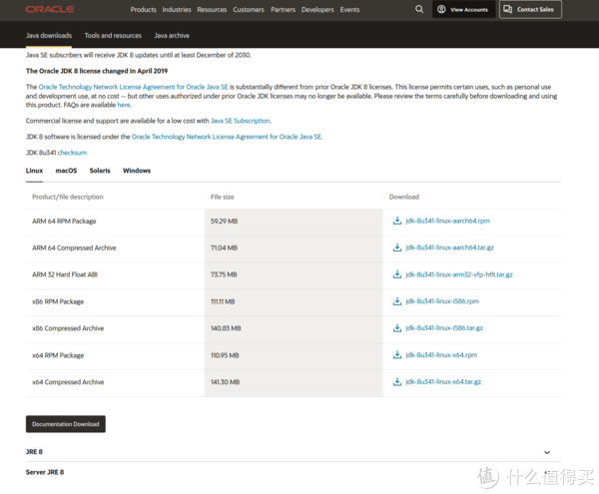599x494 pixels.
Task: Download jdk-8u341-linux-i586.rpm link
Action: click(442, 301)
